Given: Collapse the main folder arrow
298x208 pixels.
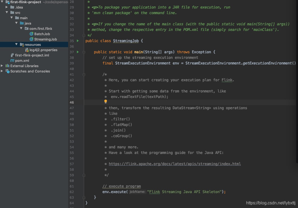Looking at the screenshot, I should coord(12,18).
